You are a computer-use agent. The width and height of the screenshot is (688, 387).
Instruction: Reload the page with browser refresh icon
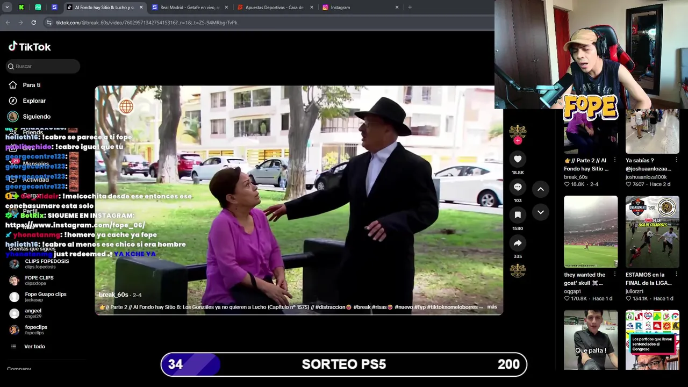click(33, 23)
